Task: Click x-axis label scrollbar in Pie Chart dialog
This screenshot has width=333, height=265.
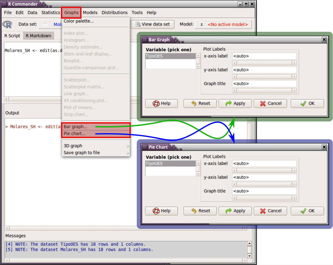Action: tap(264, 170)
